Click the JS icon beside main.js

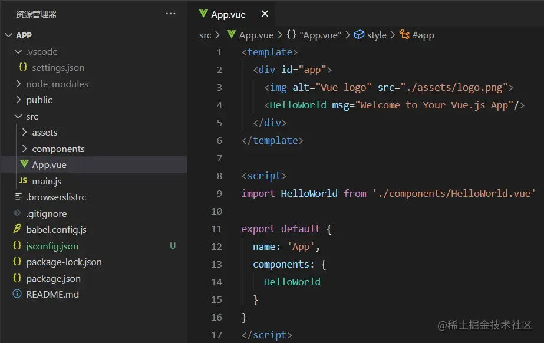click(x=23, y=181)
